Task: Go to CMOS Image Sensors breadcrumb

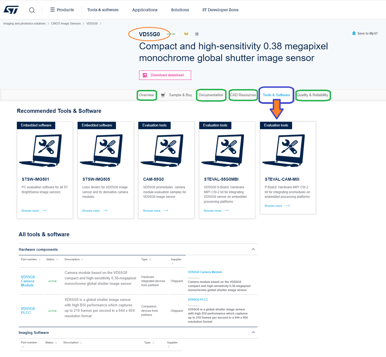Action: 66,23
